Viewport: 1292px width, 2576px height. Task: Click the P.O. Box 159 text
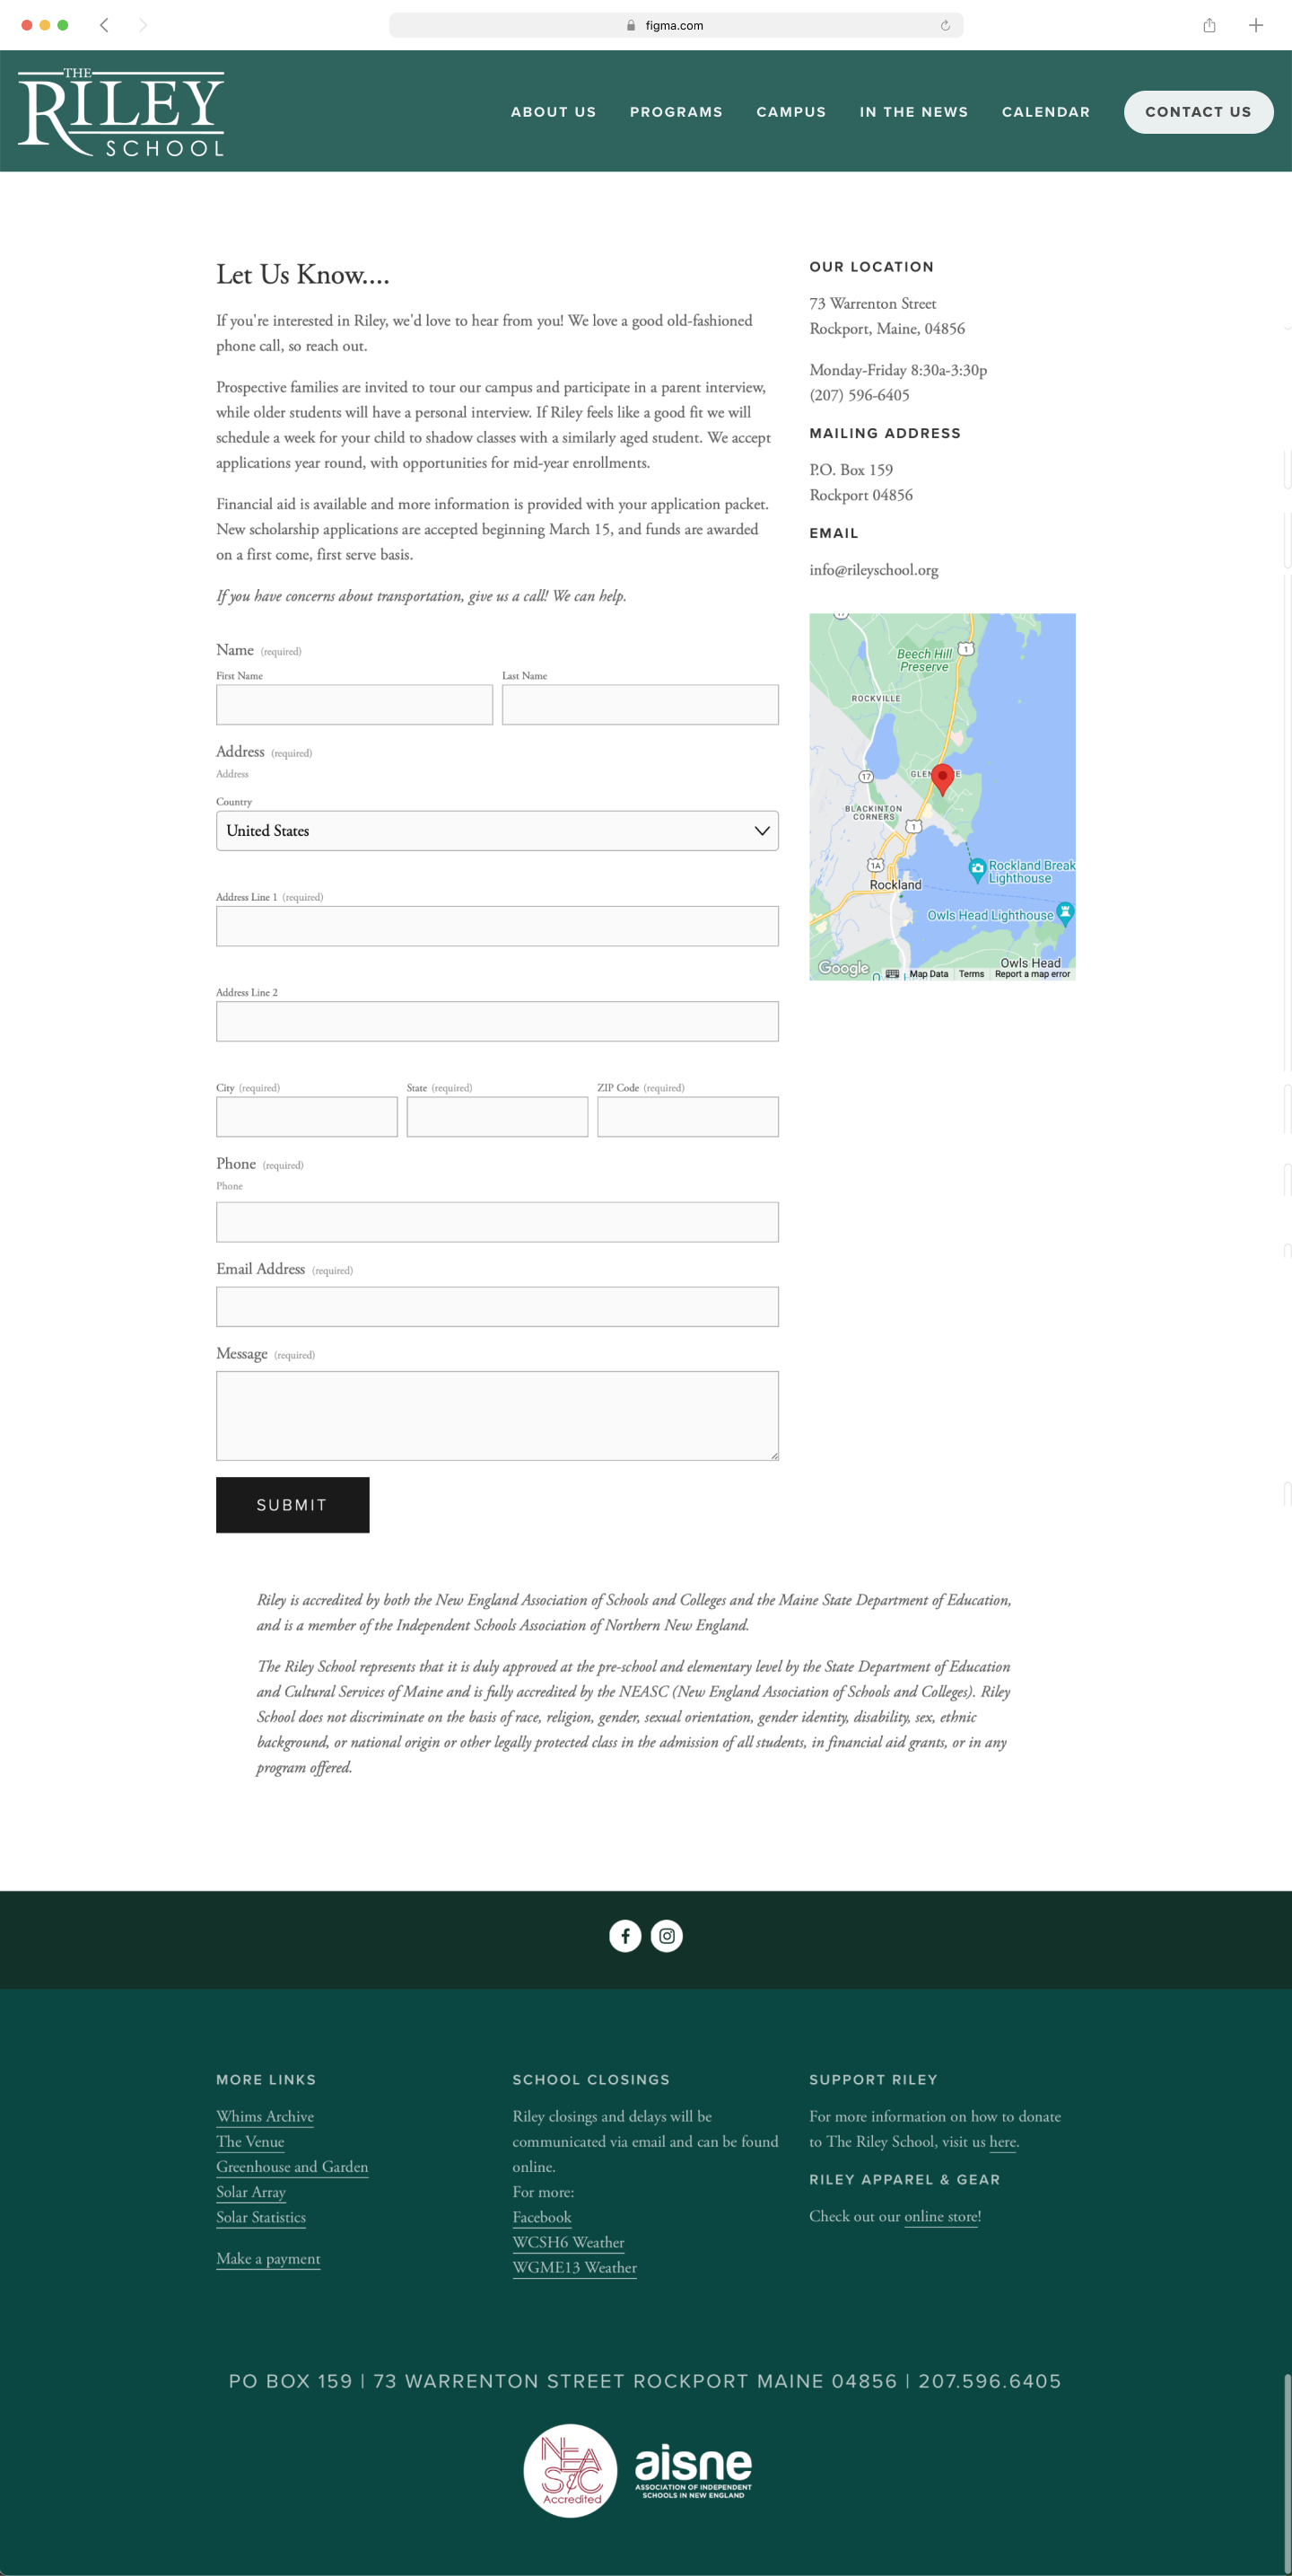coord(851,470)
